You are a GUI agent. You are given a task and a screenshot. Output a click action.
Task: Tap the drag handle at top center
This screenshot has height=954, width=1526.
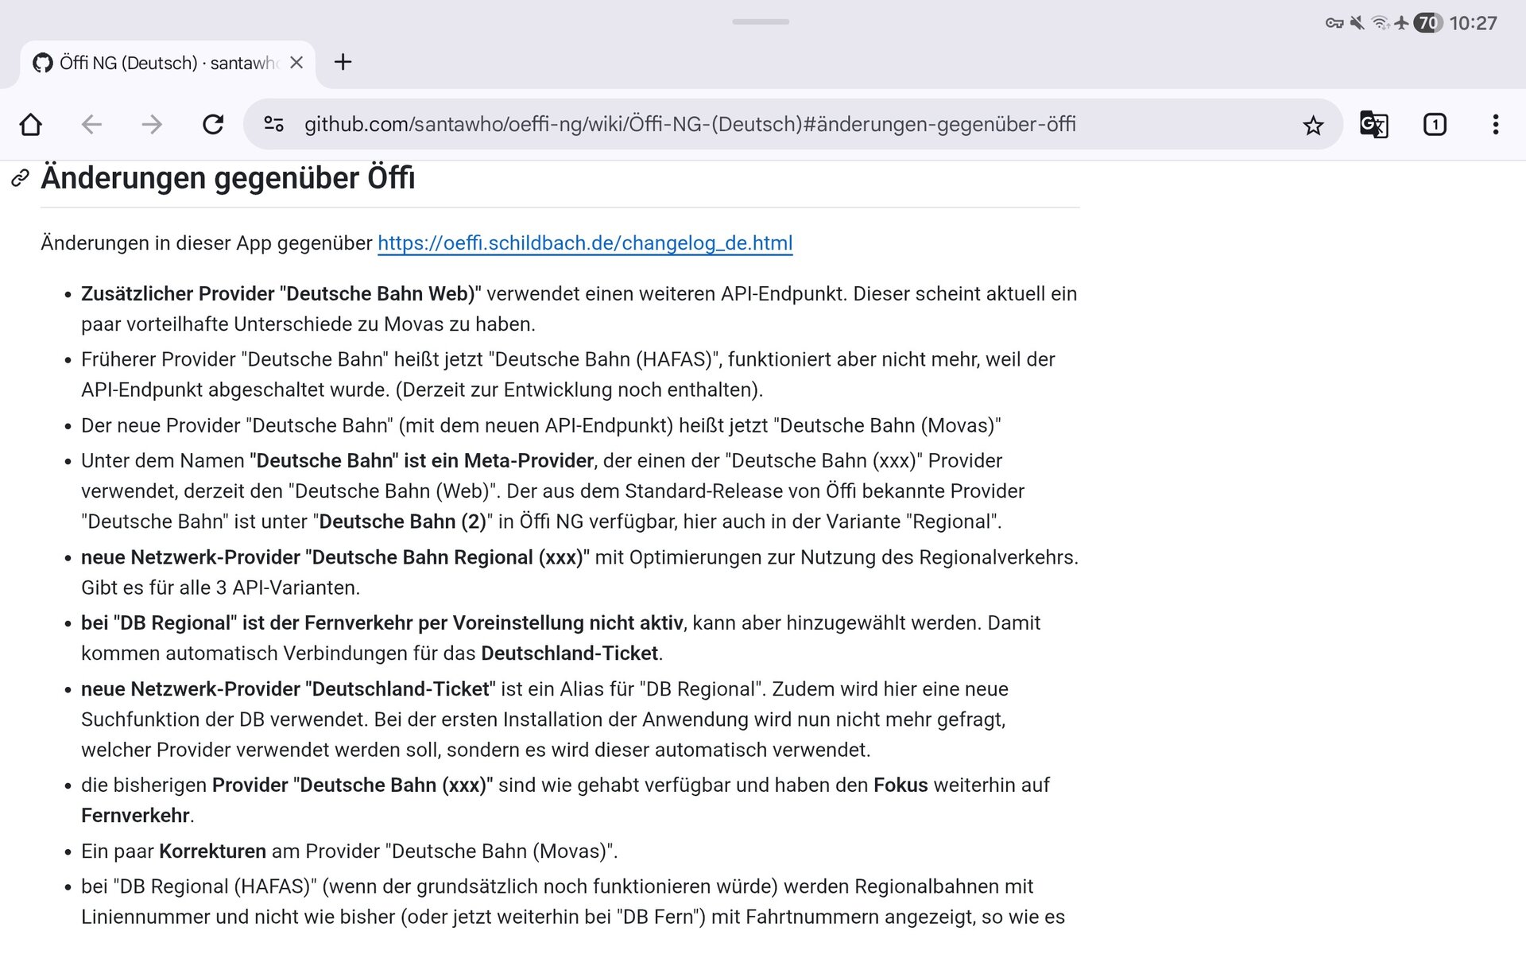[761, 21]
